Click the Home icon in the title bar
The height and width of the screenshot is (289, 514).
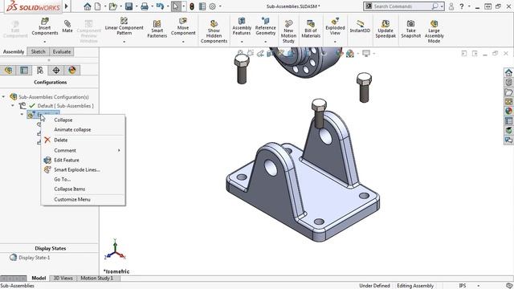point(88,6)
